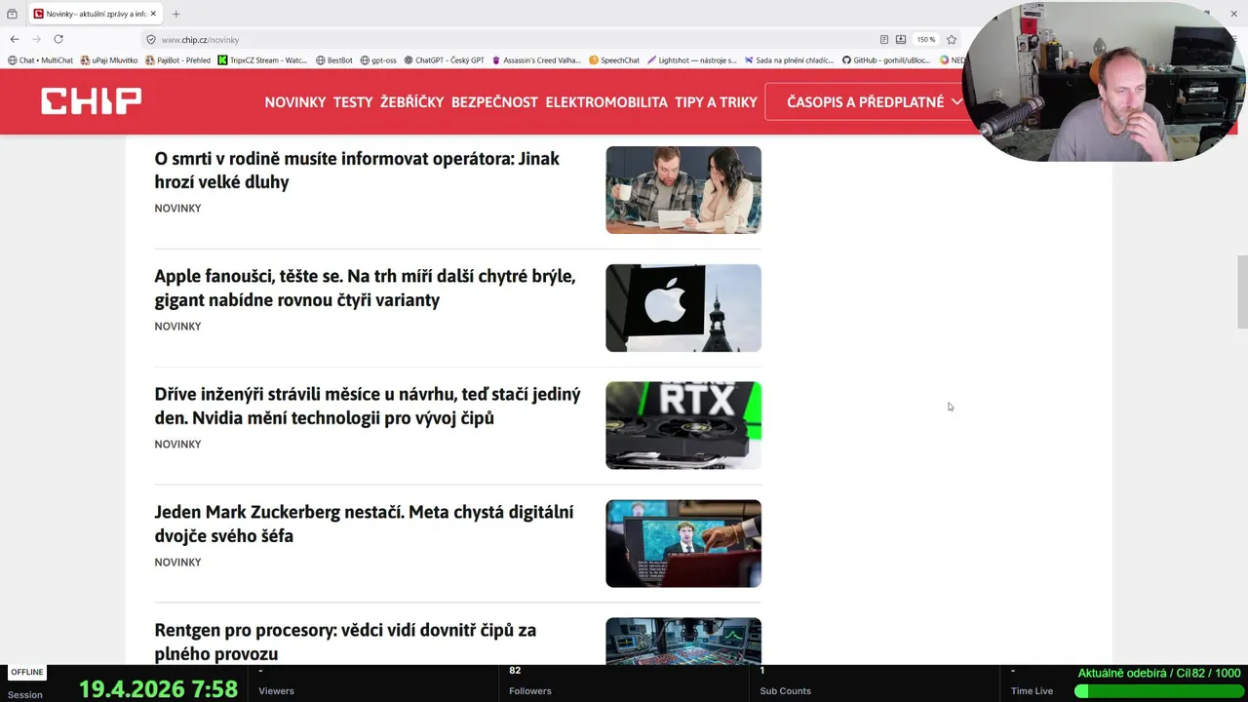
Task: Click the green subscriber goal progress bar
Action: (1158, 691)
